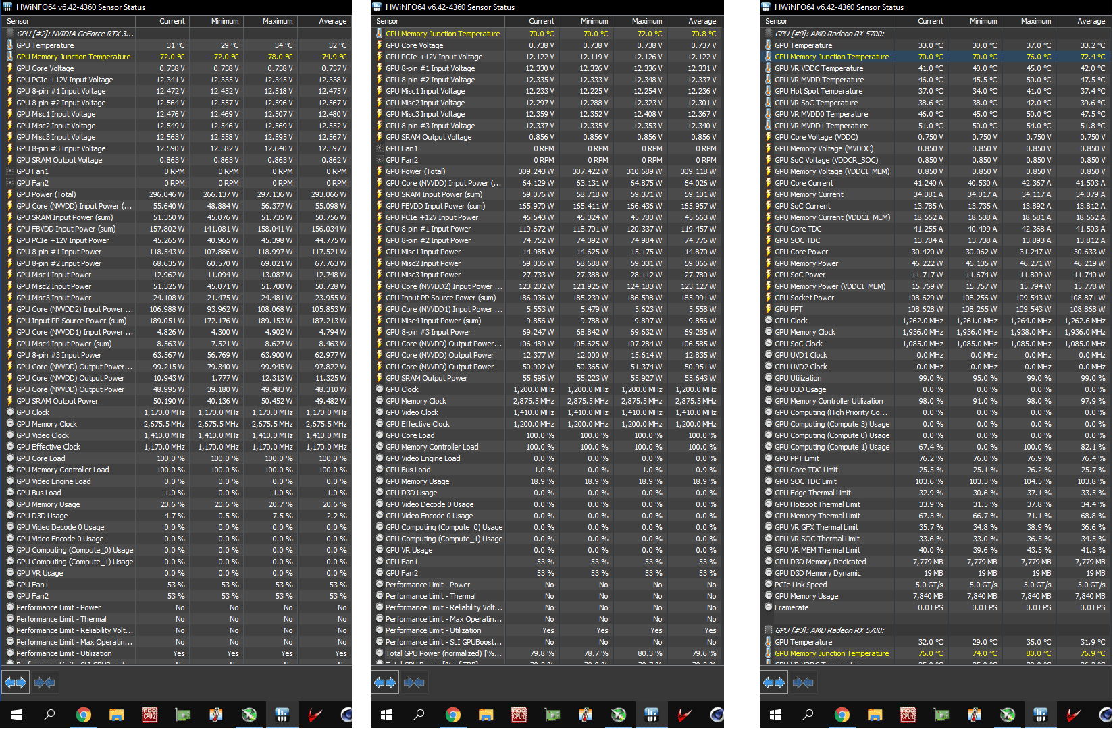This screenshot has width=1113, height=729.
Task: Click HWiNFO title bar icon of left window
Action: click(x=7, y=7)
